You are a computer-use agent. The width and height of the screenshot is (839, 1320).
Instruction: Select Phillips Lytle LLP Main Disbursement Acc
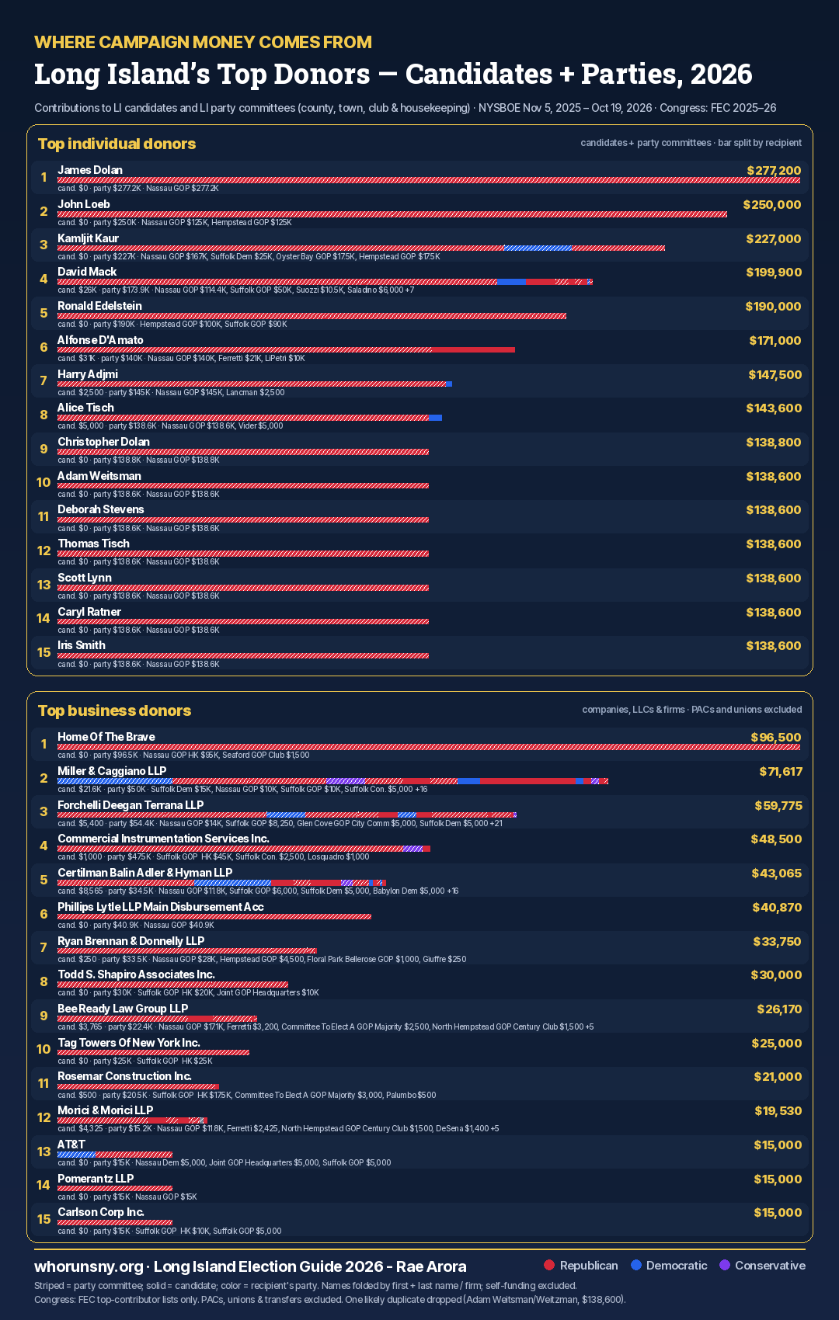(x=161, y=907)
